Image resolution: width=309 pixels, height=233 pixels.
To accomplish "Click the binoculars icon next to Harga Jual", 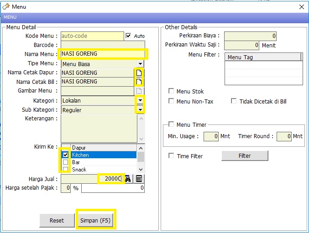I will pos(128,179).
